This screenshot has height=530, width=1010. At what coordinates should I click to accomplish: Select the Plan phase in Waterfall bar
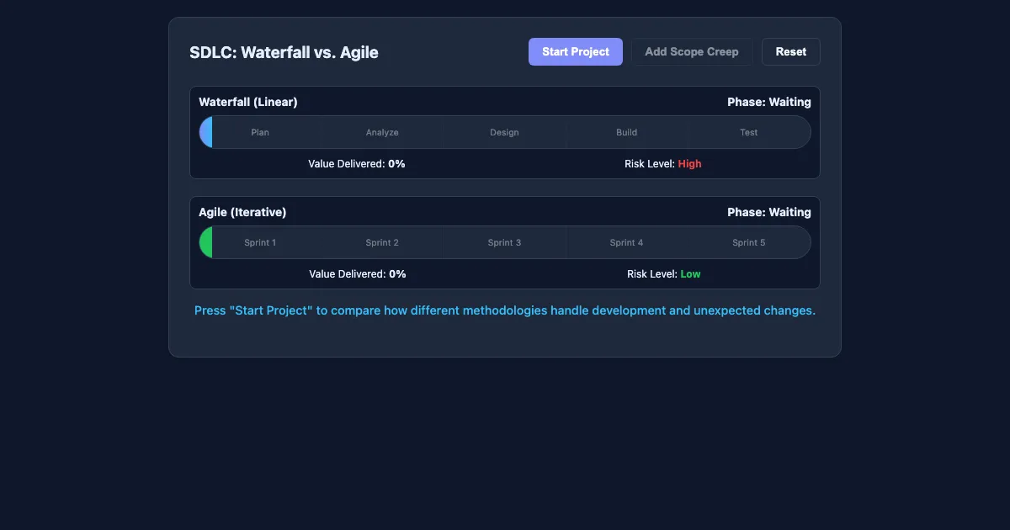260,132
